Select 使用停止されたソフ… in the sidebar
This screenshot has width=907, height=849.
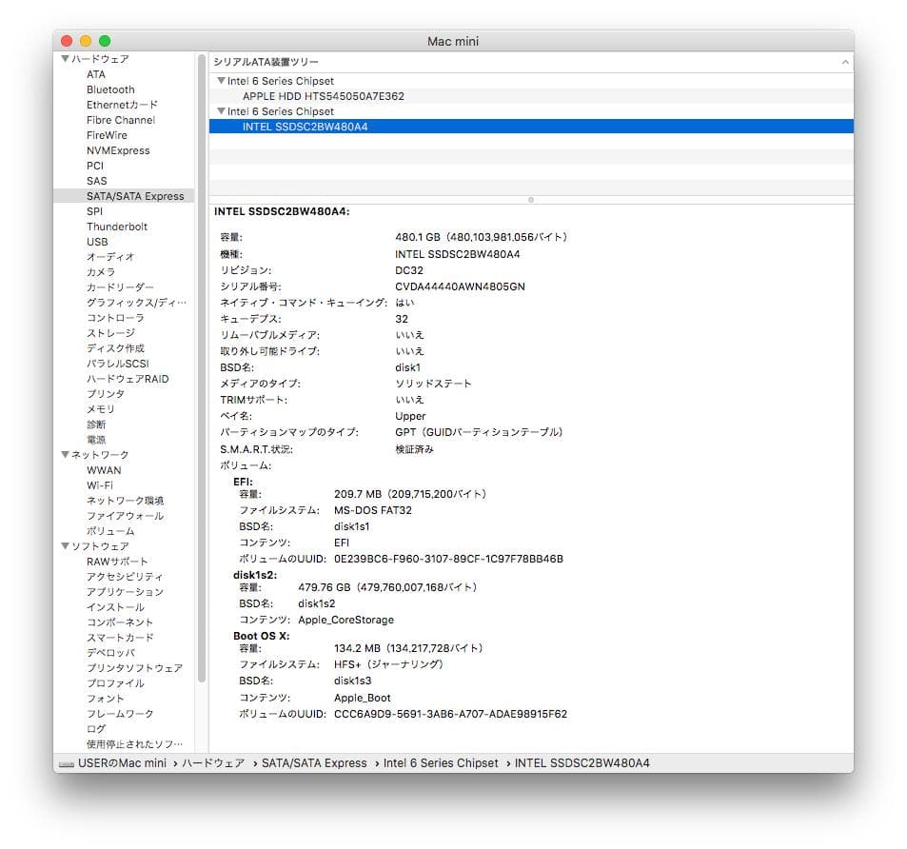click(135, 744)
